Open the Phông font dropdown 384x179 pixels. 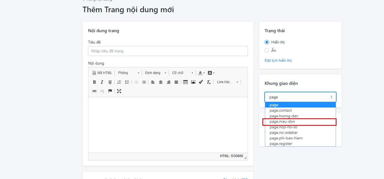pos(129,73)
